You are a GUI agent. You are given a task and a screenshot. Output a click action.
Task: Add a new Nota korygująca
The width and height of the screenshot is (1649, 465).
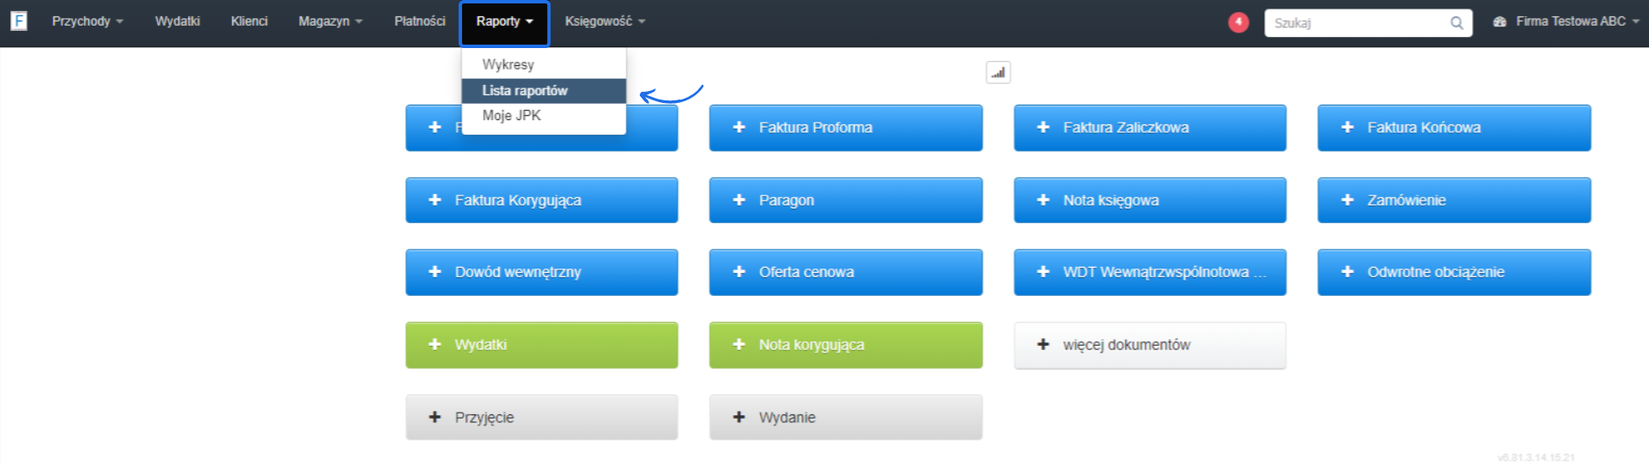click(x=846, y=345)
